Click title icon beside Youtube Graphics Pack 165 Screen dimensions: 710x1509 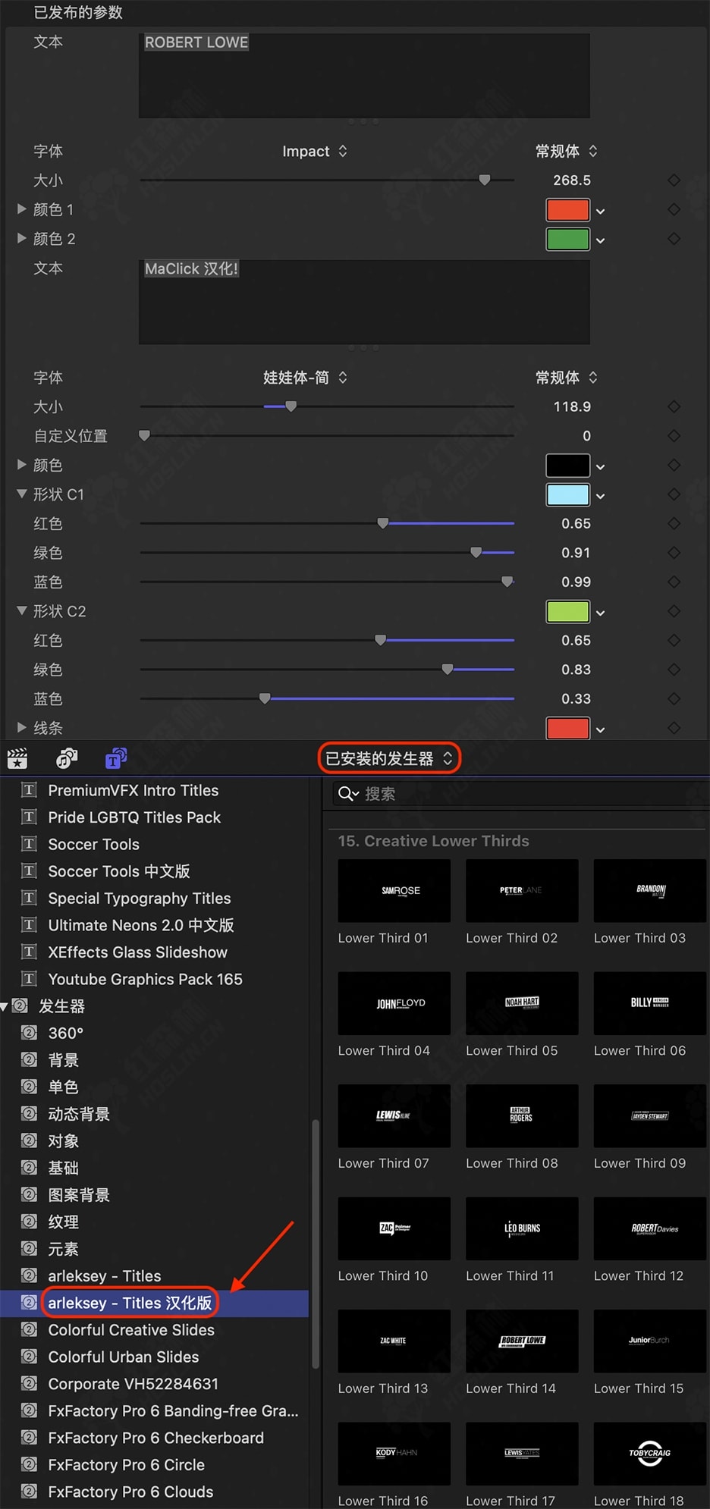pyautogui.click(x=29, y=979)
